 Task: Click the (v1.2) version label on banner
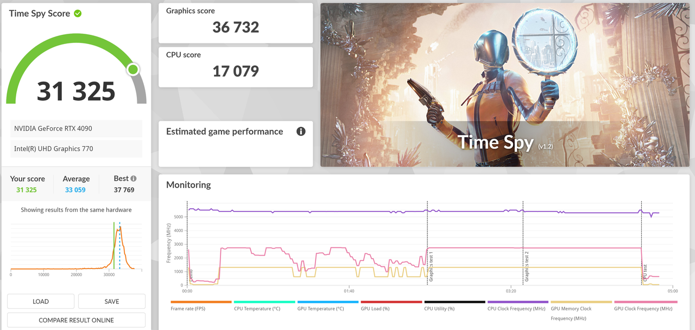point(546,147)
